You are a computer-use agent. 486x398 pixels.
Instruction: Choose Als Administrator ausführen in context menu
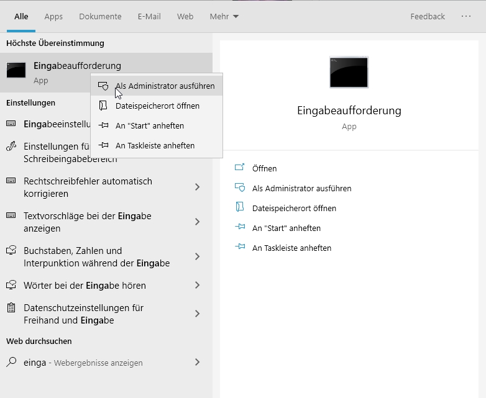[157, 86]
